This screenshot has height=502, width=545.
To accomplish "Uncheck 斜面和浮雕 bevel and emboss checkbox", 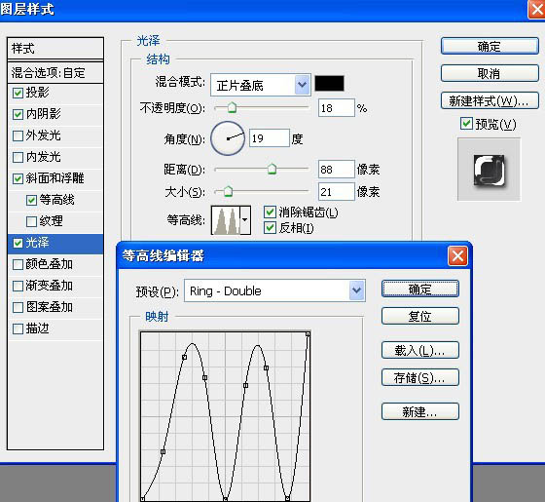I will pyautogui.click(x=18, y=179).
